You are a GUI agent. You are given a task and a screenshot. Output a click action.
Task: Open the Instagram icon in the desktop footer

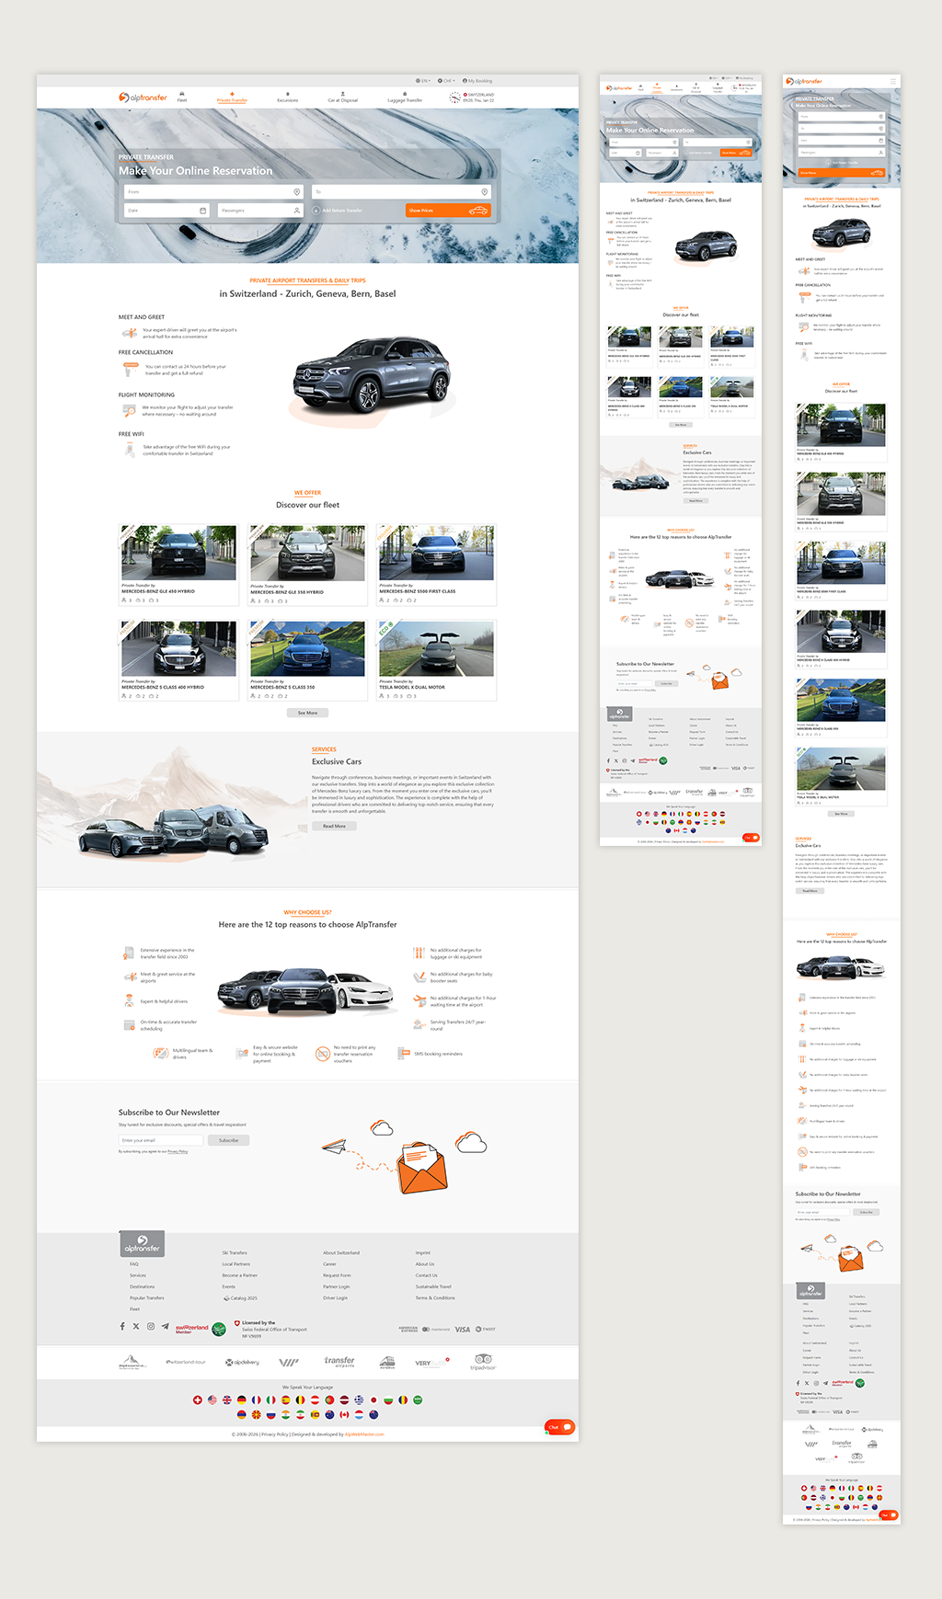tap(151, 1326)
